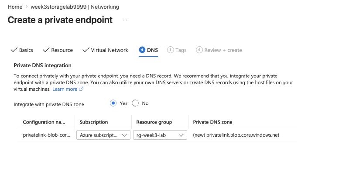Click the step 6 Review circle icon

coord(199,50)
